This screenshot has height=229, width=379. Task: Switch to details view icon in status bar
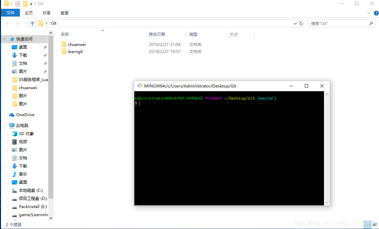point(368,225)
